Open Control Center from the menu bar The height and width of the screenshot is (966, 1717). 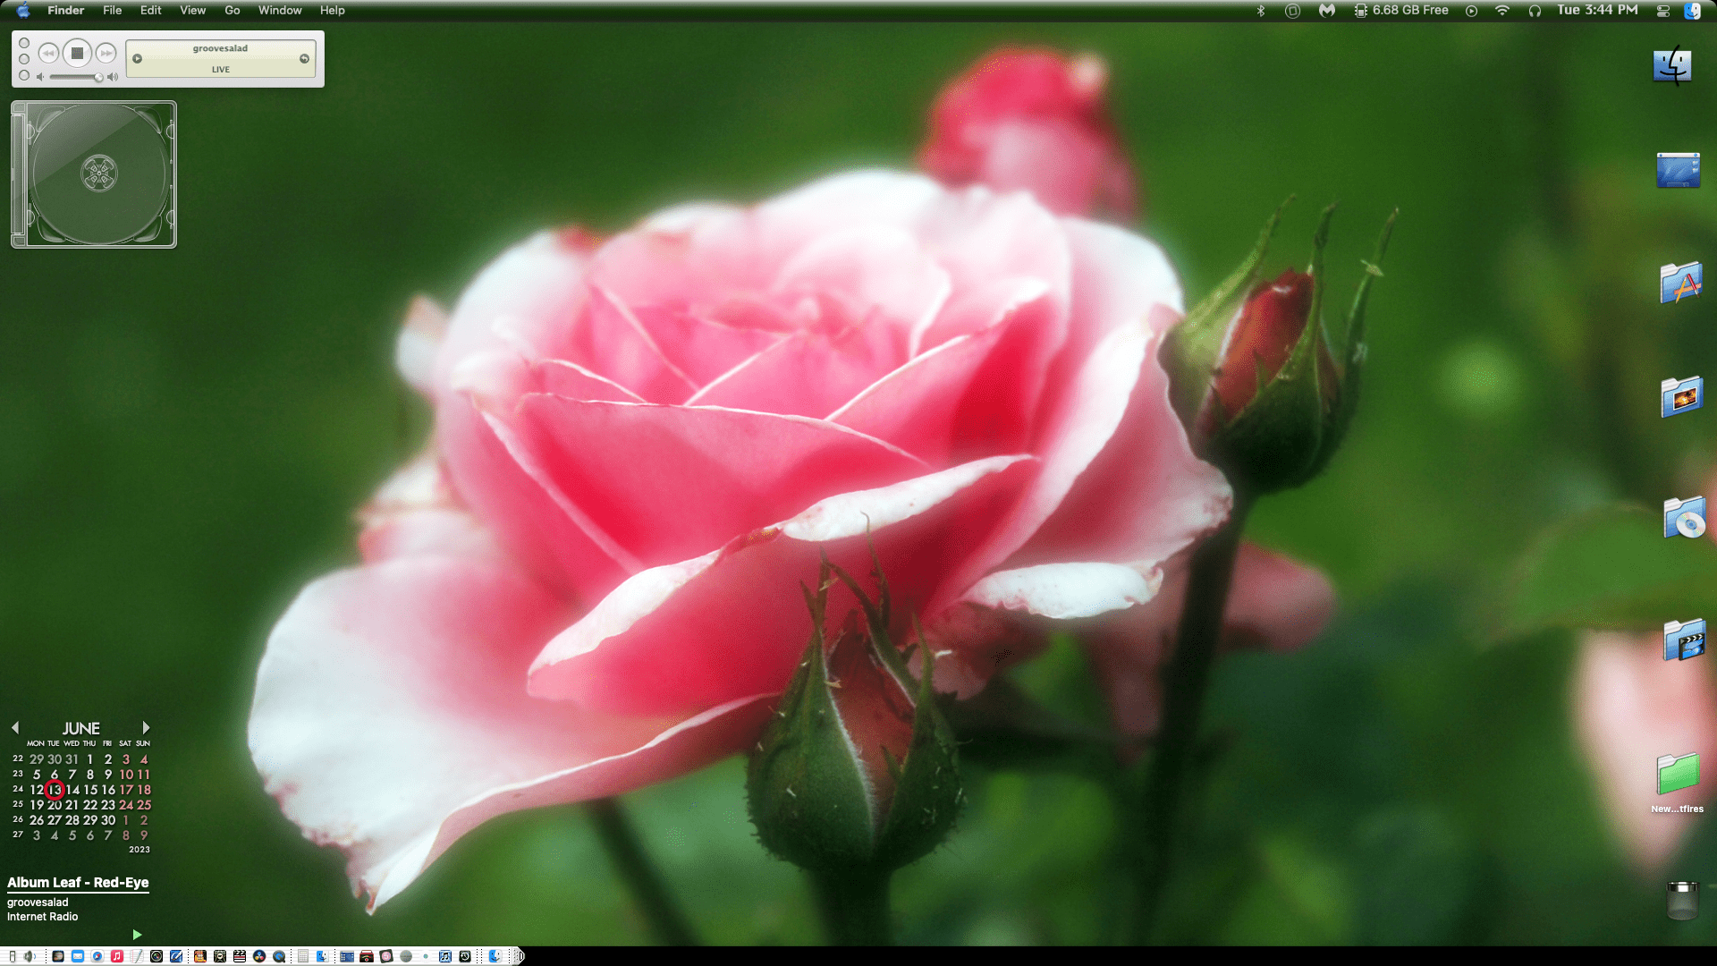(1663, 10)
